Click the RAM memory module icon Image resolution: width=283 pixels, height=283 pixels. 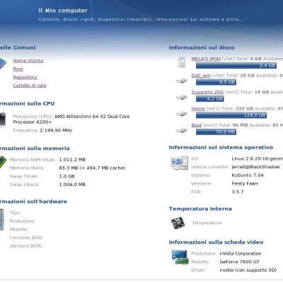pos(2,162)
